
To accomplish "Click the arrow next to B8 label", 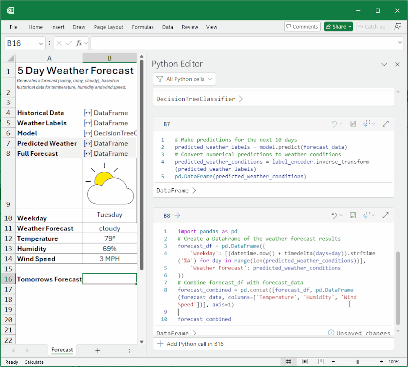I will [x=177, y=215].
